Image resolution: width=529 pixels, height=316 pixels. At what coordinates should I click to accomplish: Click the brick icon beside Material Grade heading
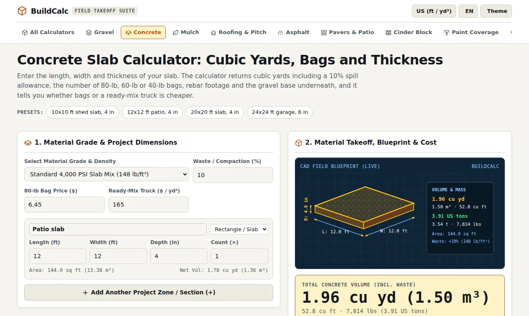[28, 143]
